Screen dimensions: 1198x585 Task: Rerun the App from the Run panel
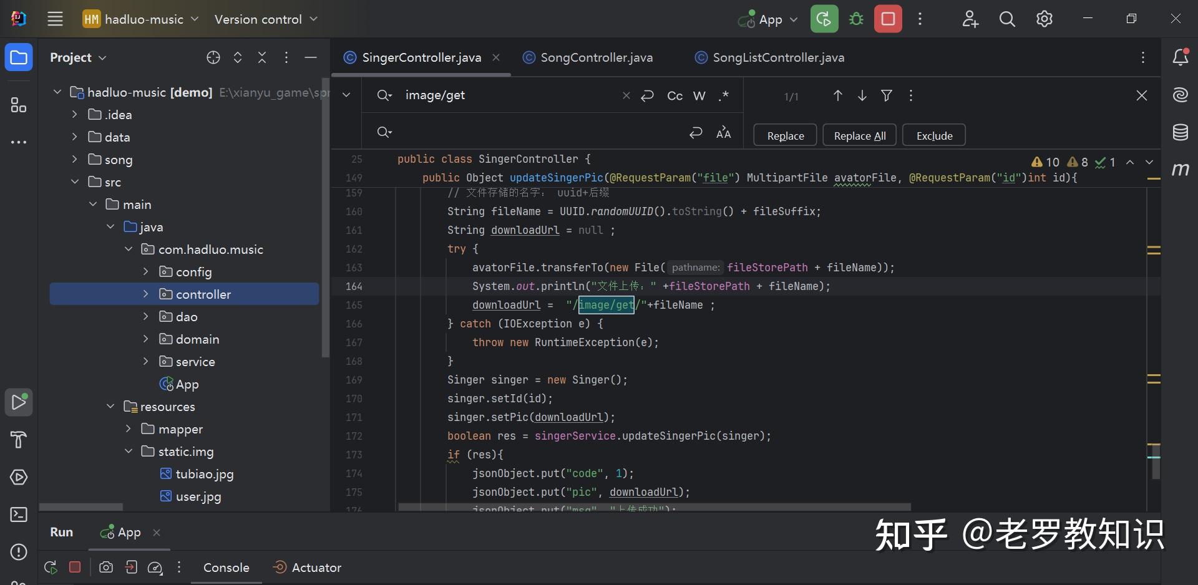50,567
